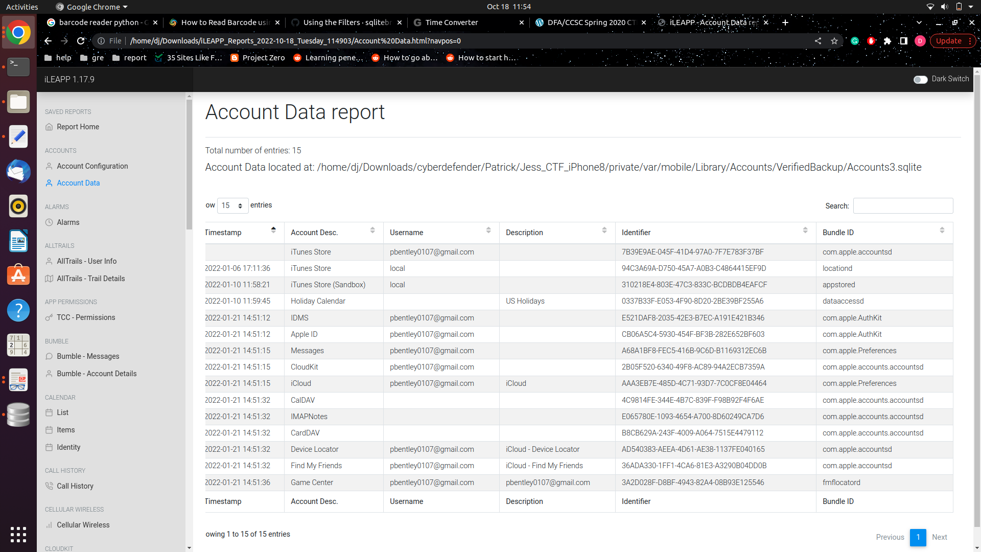Open the entries-per-page dropdown
Image resolution: width=981 pixels, height=552 pixels.
[x=232, y=205]
